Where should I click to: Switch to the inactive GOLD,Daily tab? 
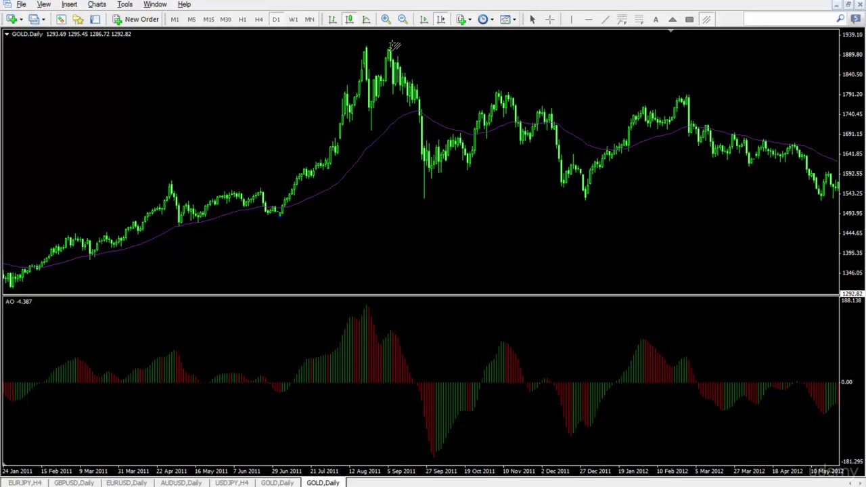(x=277, y=482)
